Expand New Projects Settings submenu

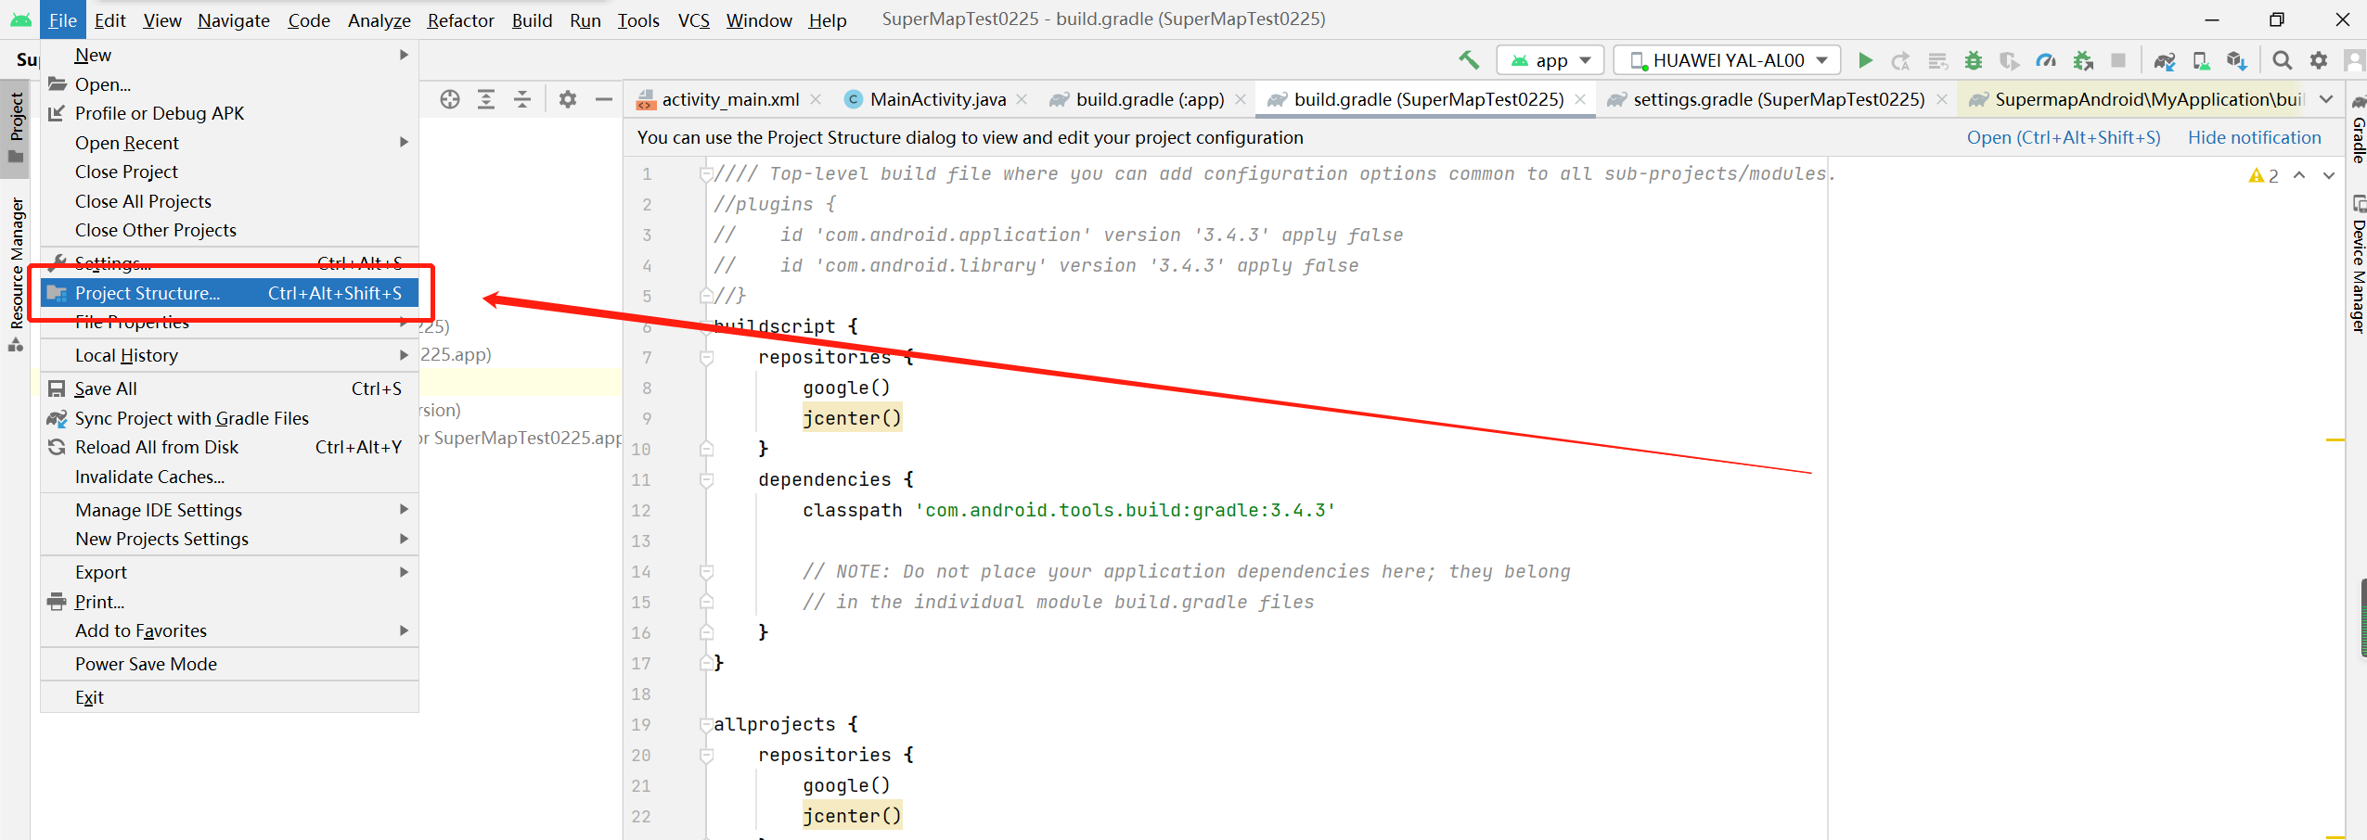pyautogui.click(x=229, y=539)
